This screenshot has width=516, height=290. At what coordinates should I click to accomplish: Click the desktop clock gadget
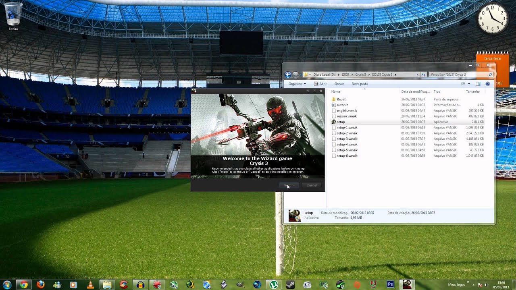pos(493,18)
